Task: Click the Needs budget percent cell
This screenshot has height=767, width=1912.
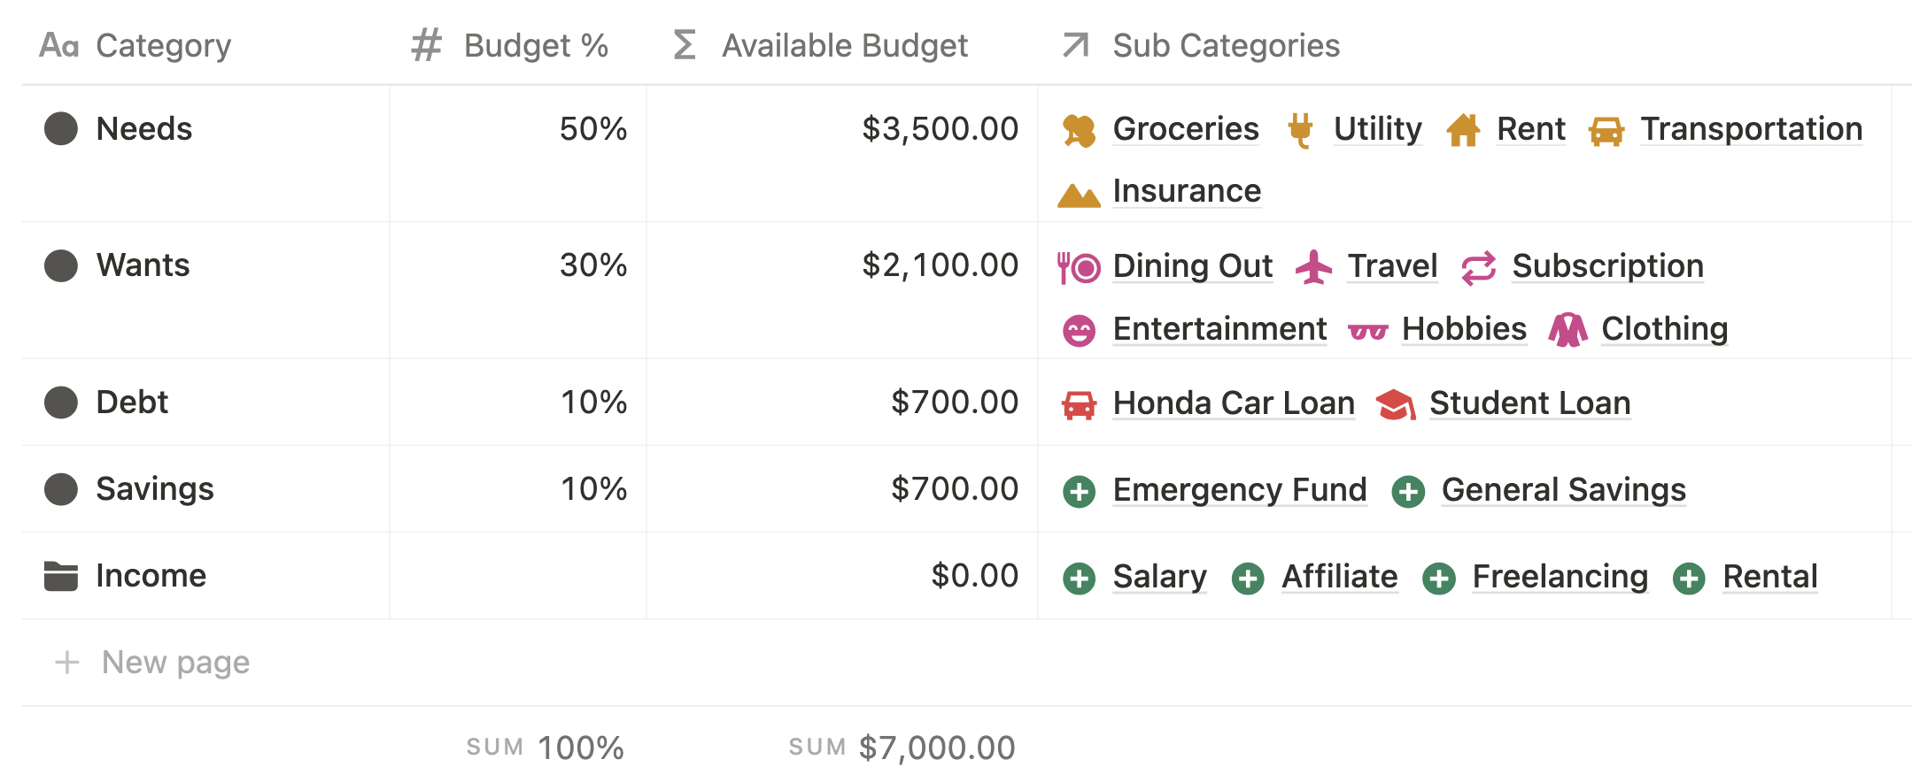Action: 518,129
